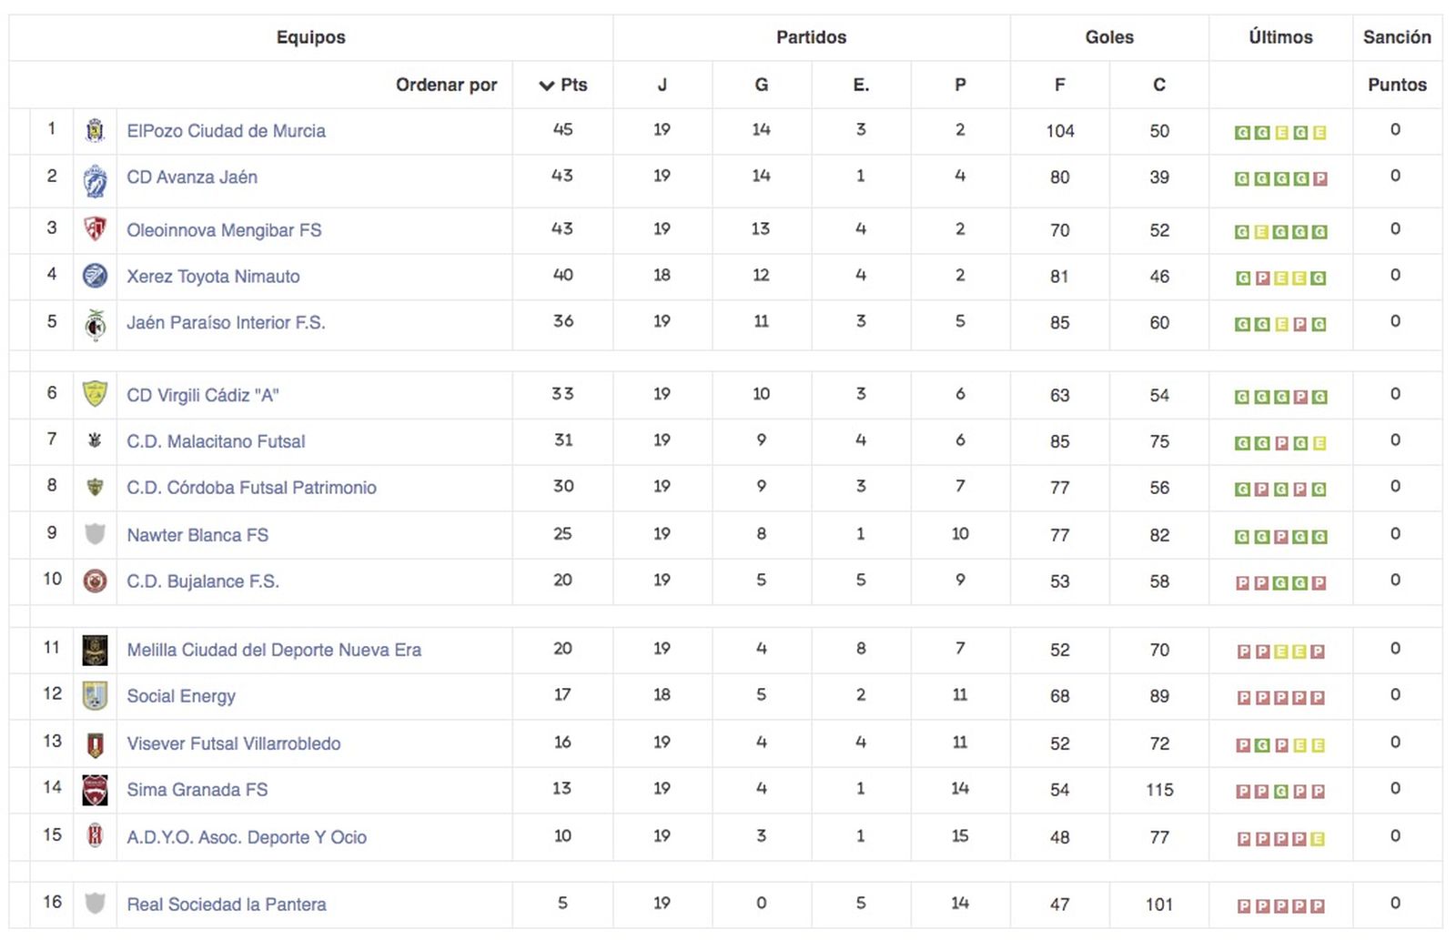Click the ElPozo Ciudad de Murcia team crest
Screen dimensions: 1456x940
tap(96, 130)
